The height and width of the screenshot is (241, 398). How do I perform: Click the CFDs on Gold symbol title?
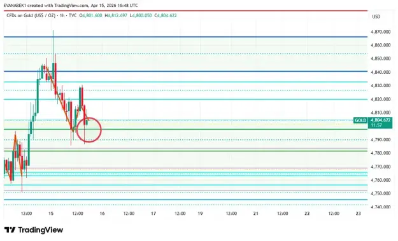31,15
